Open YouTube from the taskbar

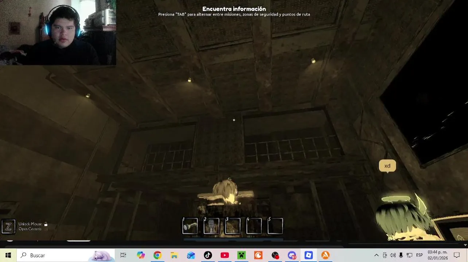(x=225, y=255)
